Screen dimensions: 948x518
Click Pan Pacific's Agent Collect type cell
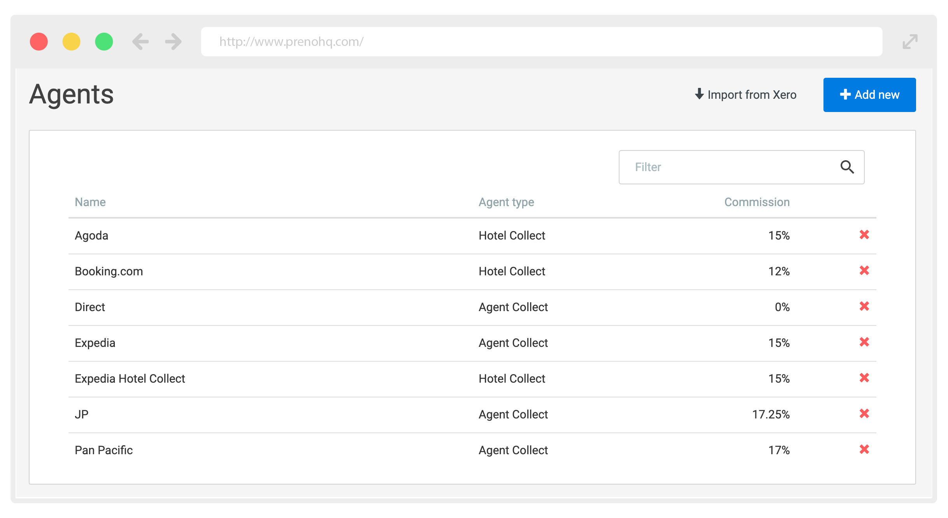(x=513, y=450)
